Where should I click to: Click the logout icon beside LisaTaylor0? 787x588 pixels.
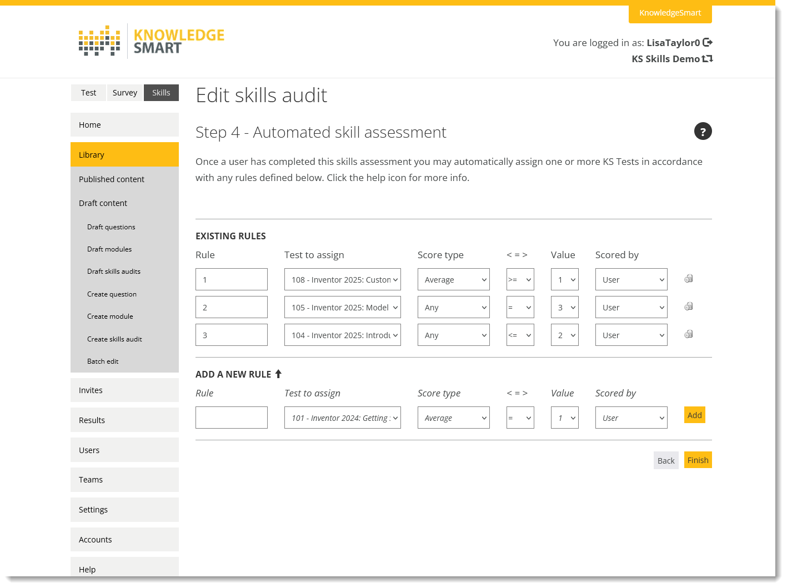[x=708, y=42]
